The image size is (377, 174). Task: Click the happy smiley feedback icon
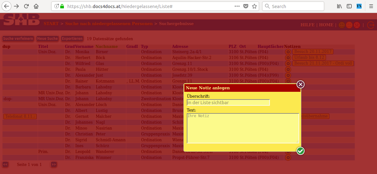(341, 25)
